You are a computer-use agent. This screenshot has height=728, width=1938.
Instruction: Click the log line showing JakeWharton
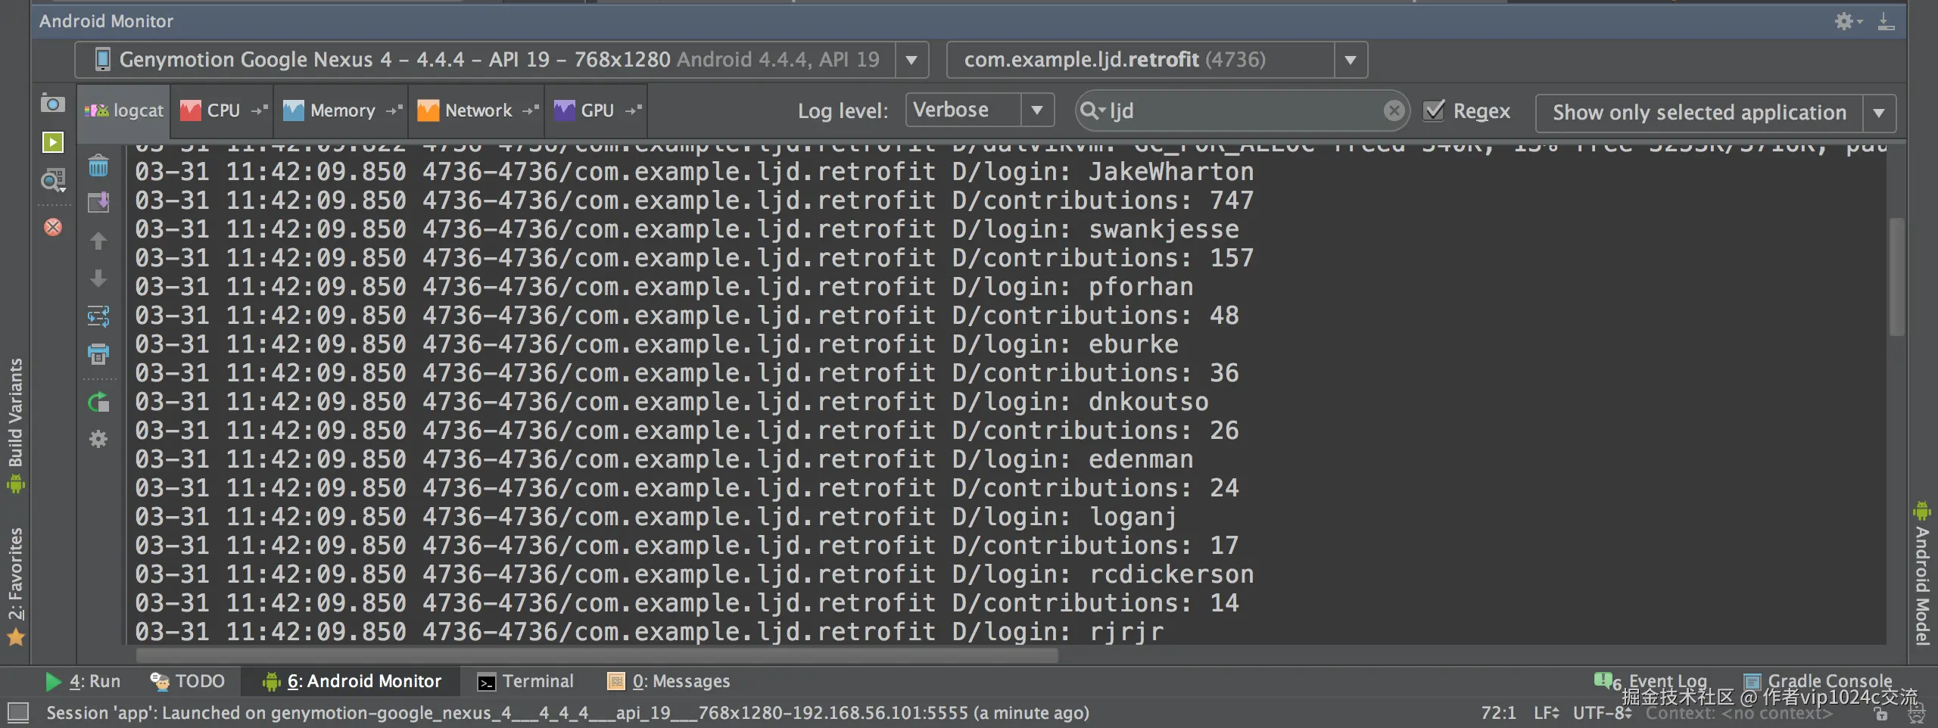click(x=694, y=172)
